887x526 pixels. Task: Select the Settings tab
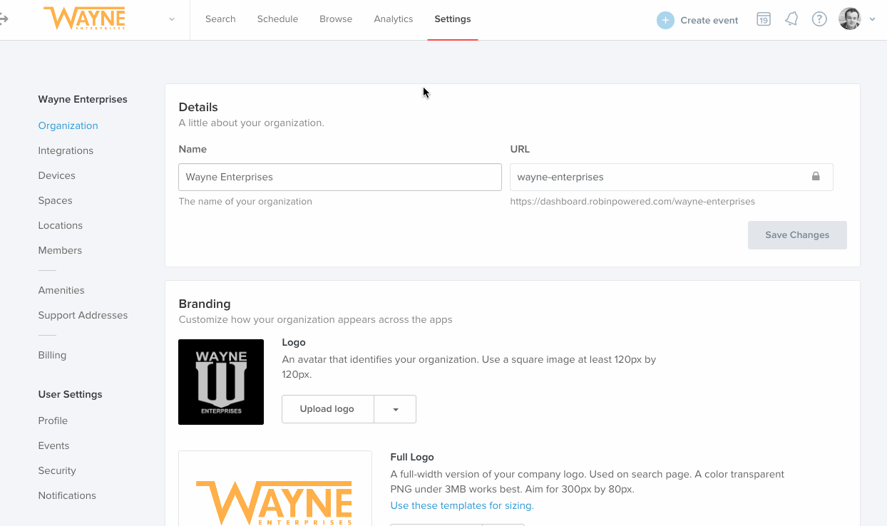point(453,19)
